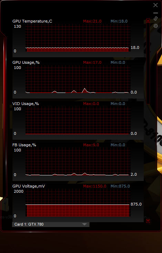Image resolution: width=162 pixels, height=253 pixels.
Task: Minimize the monitor window
Action: 155,13
